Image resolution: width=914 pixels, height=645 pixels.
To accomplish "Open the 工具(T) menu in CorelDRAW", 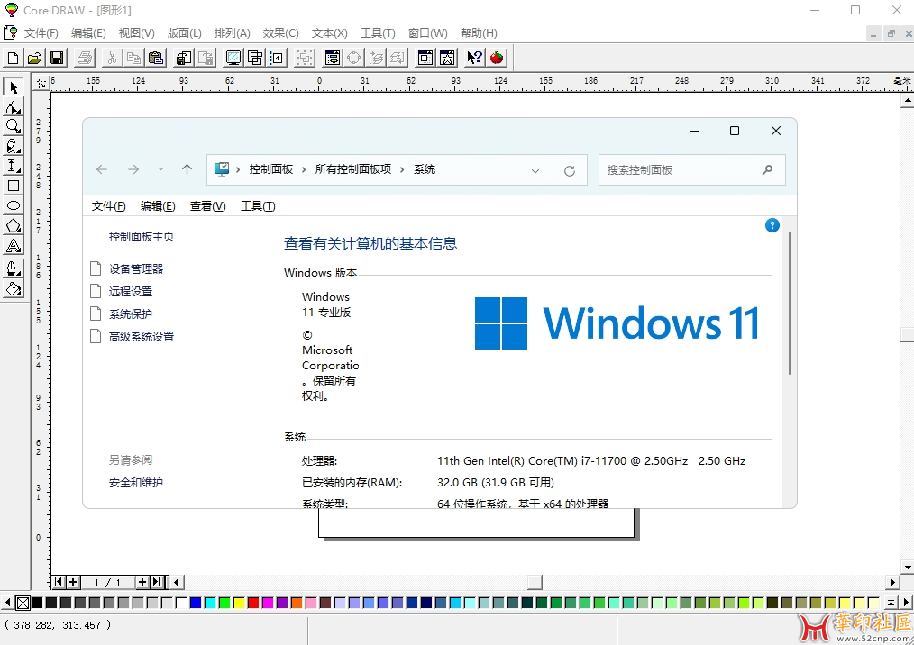I will tap(378, 33).
